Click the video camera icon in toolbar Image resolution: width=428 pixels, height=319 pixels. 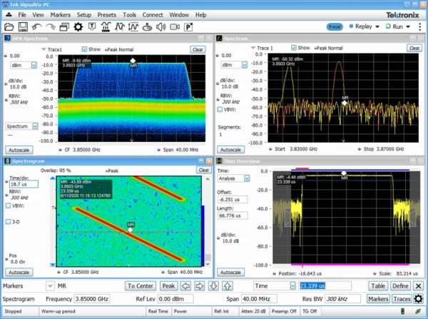[173, 26]
